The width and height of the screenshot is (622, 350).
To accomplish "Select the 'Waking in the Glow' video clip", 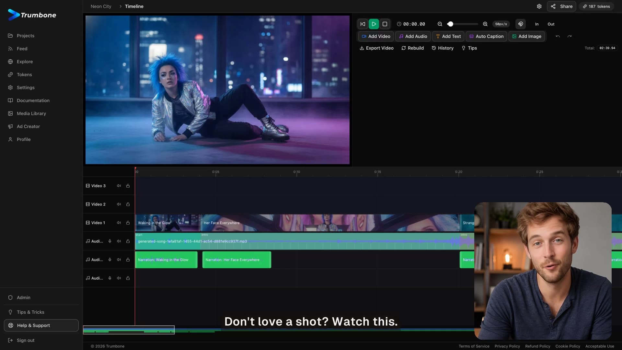I will [167, 223].
